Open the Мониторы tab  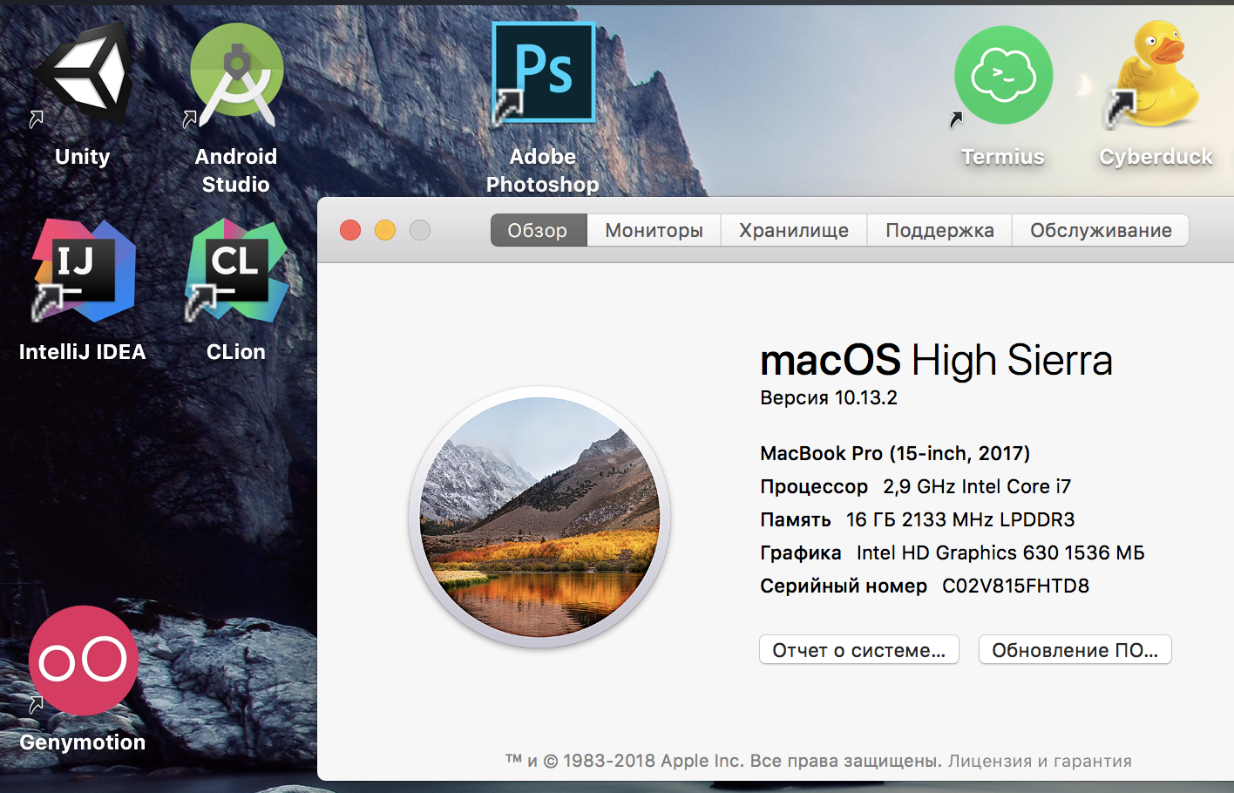point(654,230)
